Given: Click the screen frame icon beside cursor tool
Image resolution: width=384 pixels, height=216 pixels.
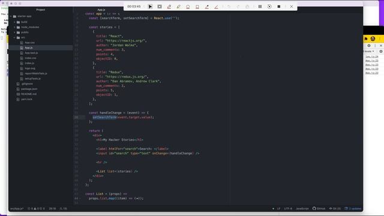Looking at the screenshot, I should coord(160,7).
